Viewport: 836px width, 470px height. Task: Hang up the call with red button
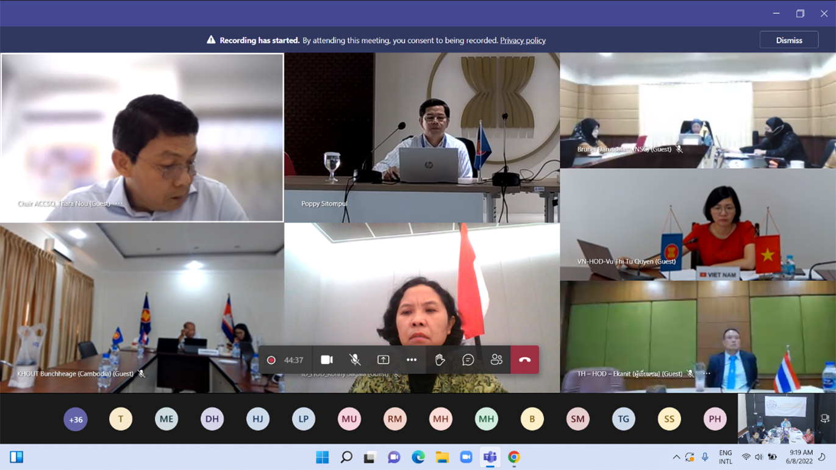[524, 360]
